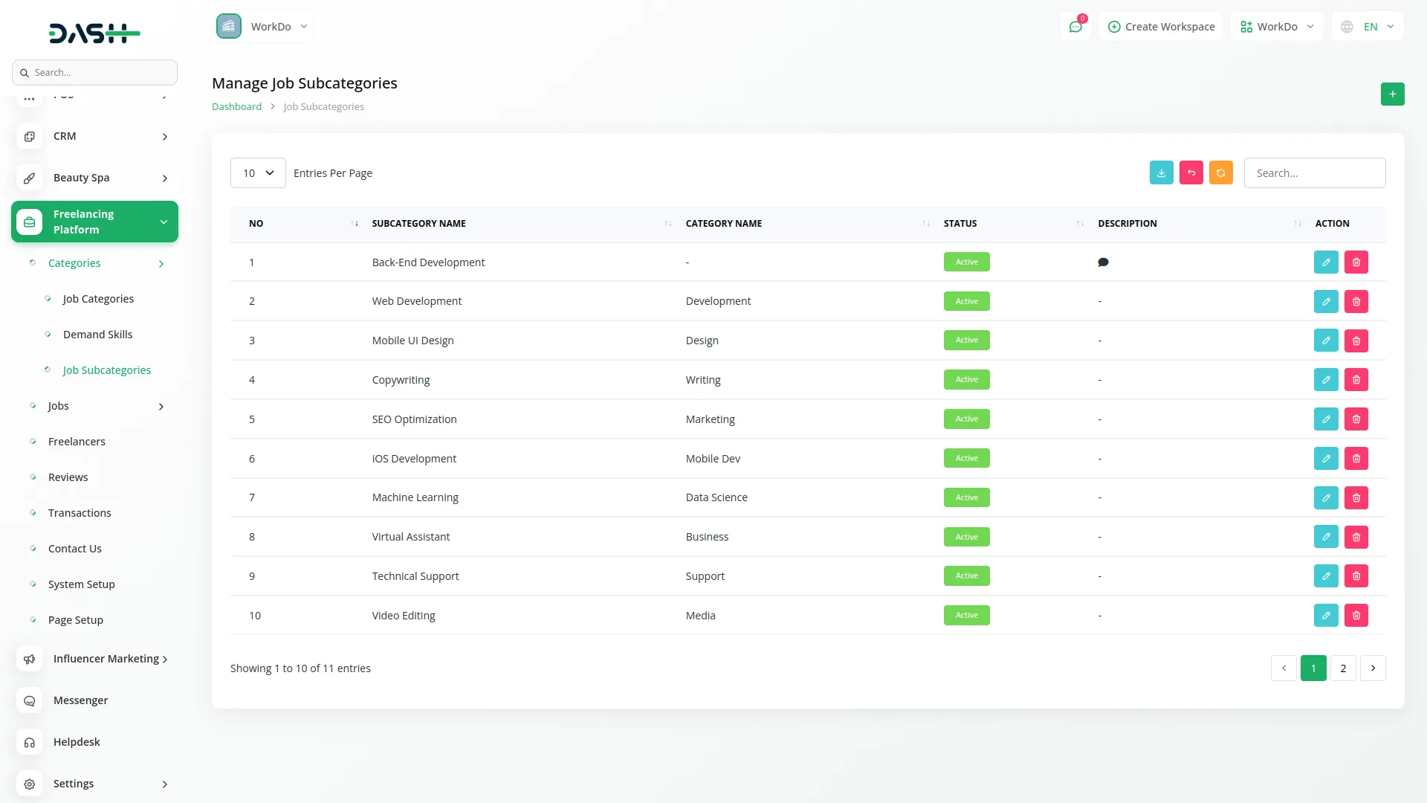Delete the Copywriting subcategory using the trash icon
Image resolution: width=1427 pixels, height=803 pixels.
tap(1356, 379)
